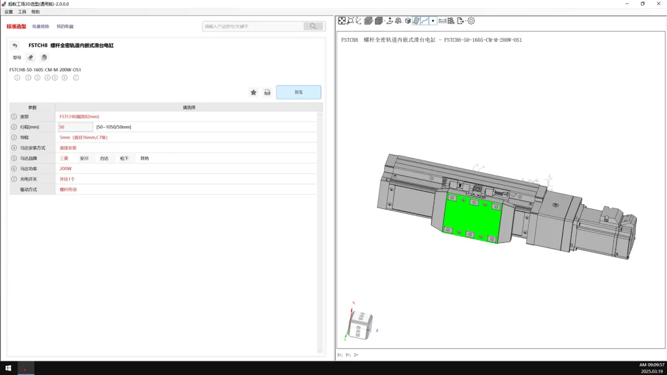This screenshot has width=667, height=375.
Task: Click the export file icon
Action: 461,21
